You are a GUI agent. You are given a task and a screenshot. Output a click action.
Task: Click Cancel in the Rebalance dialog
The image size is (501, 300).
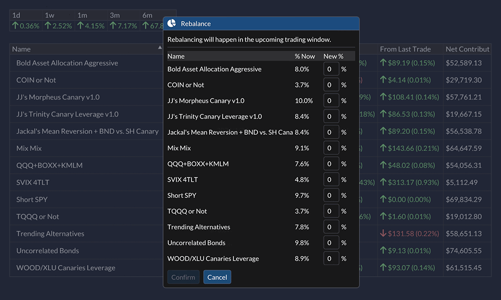[217, 277]
